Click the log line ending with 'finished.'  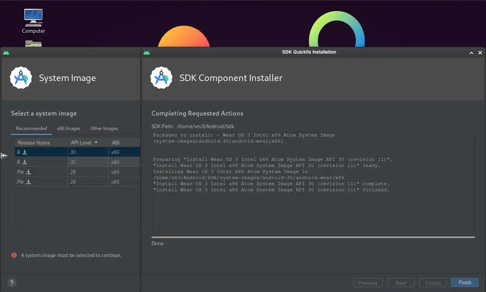[x=271, y=190]
